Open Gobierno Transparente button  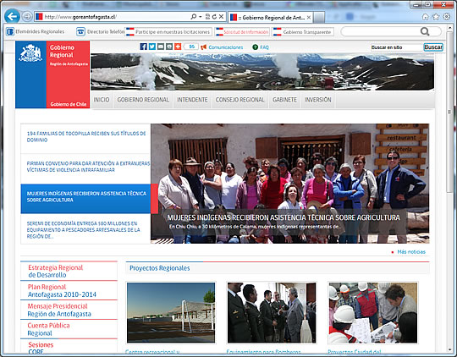(x=303, y=32)
